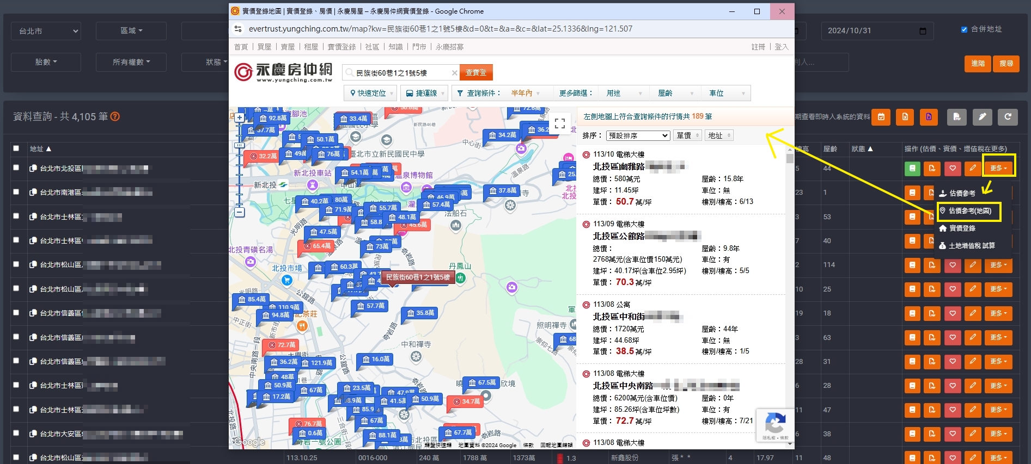Select 土地增值稅 試算 menu item

click(x=971, y=246)
